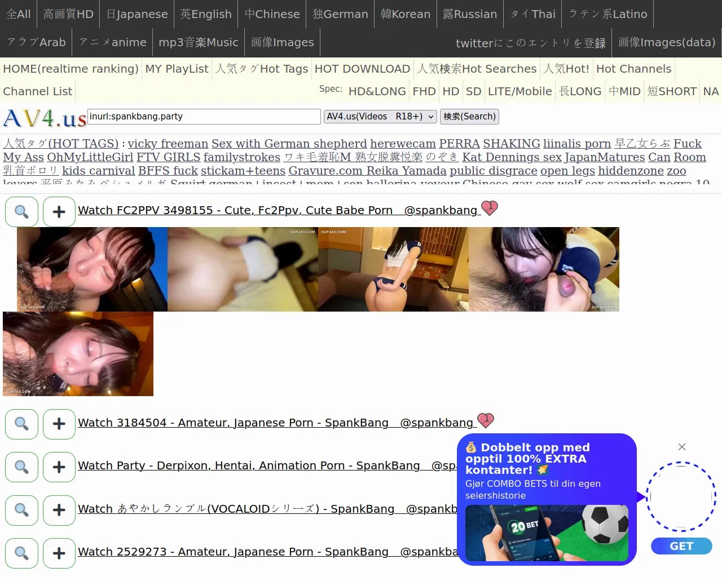Switch to the 高画質HD tab

coord(68,14)
